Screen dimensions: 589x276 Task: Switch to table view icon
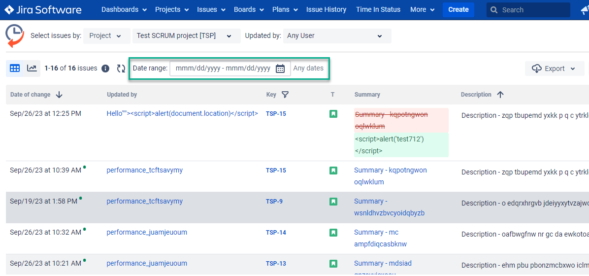coord(15,69)
